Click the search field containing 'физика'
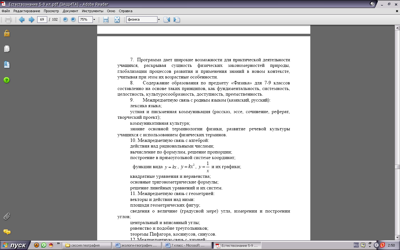 coord(142,19)
